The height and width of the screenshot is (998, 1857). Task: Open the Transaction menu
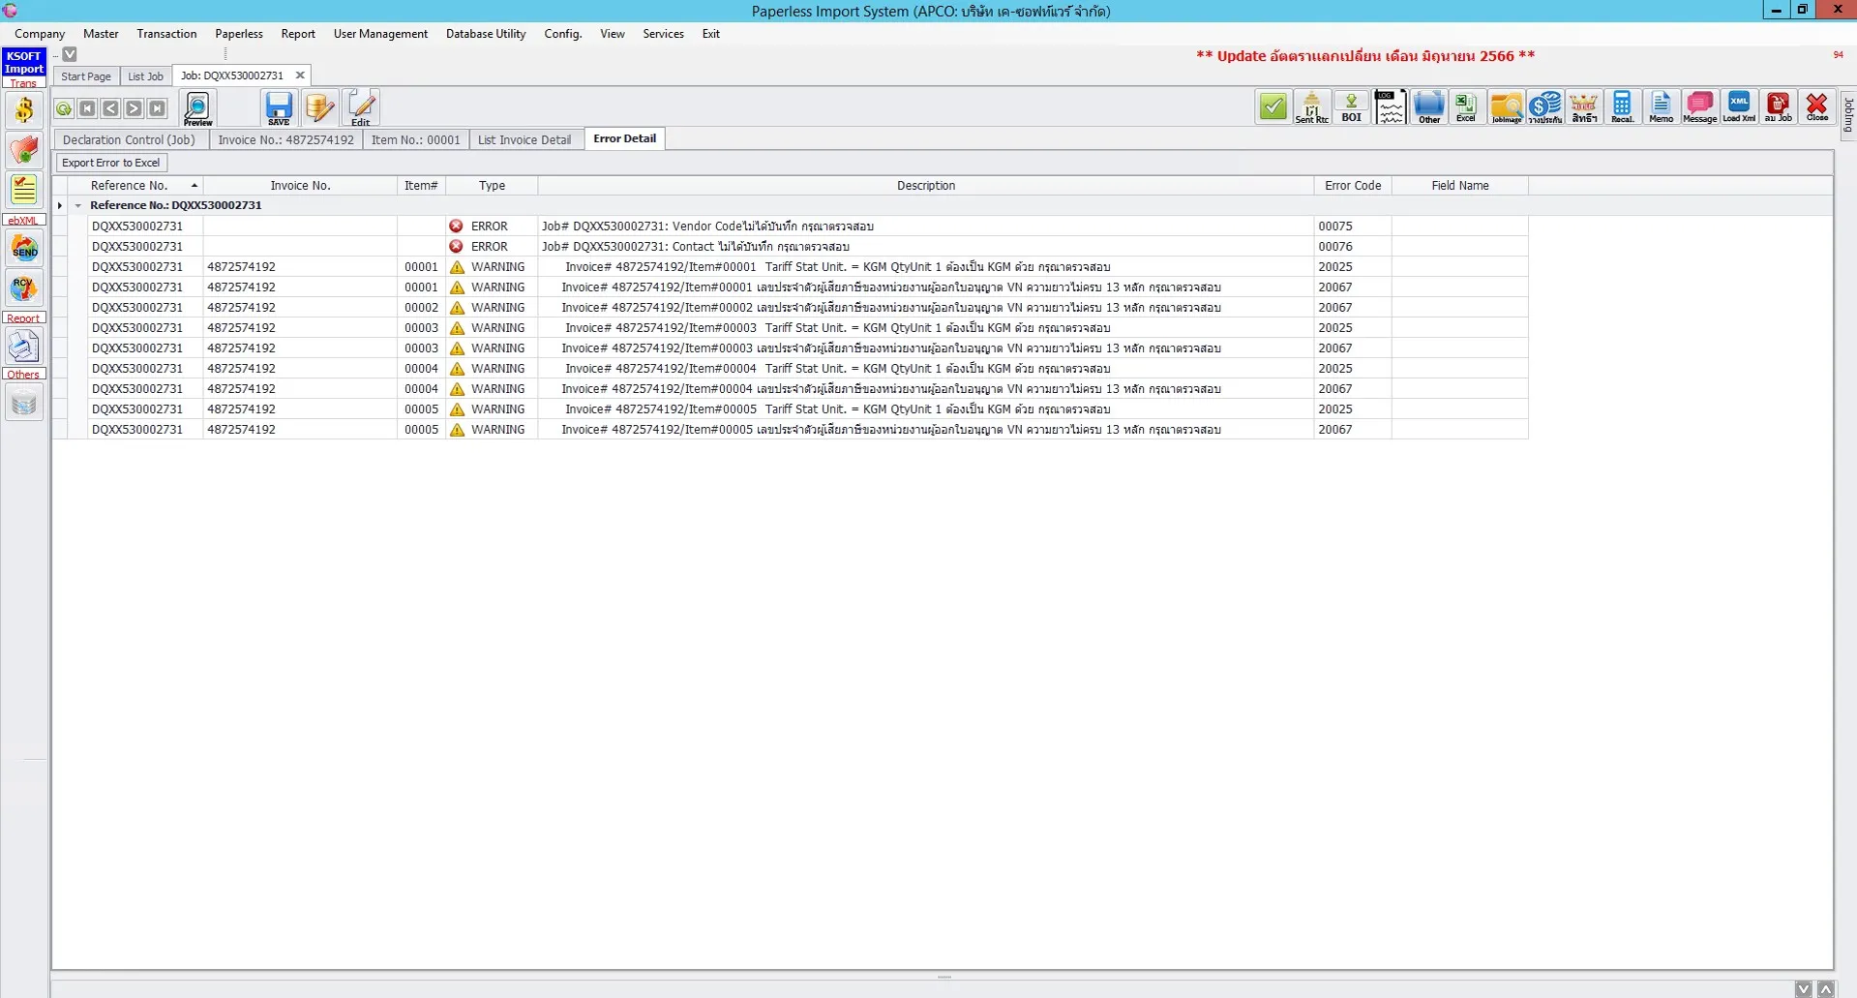tap(166, 34)
